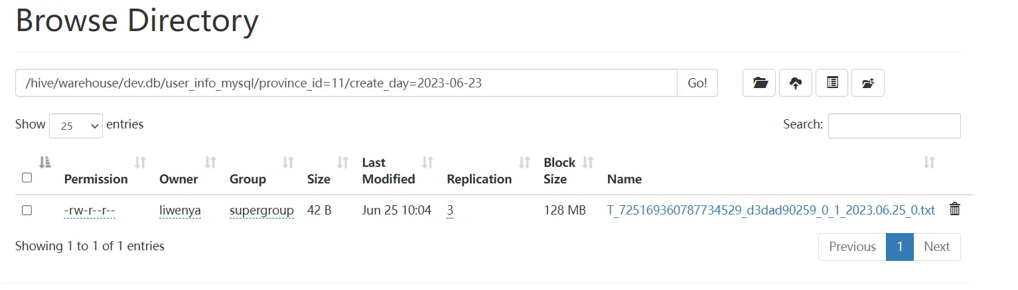Image resolution: width=1018 pixels, height=290 pixels.
Task: Sort by Last Modified column arrows
Action: (x=428, y=162)
